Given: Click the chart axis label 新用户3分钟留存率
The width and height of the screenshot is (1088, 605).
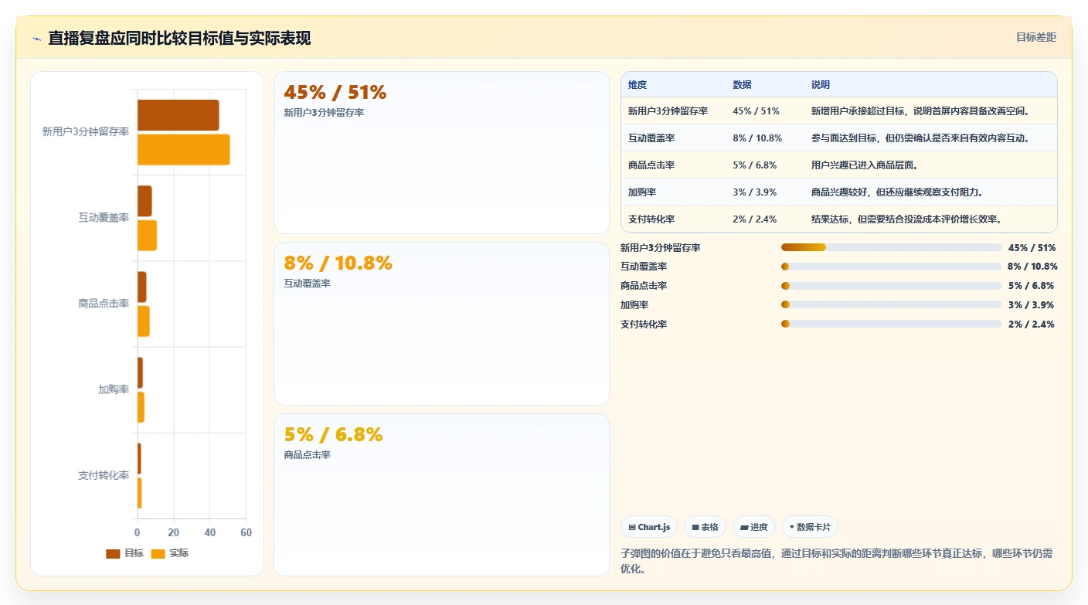Looking at the screenshot, I should (x=86, y=132).
